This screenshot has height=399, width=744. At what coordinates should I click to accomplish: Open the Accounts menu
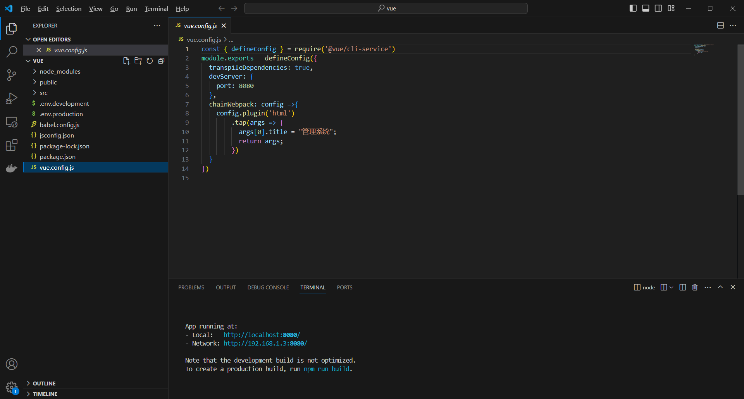point(12,364)
